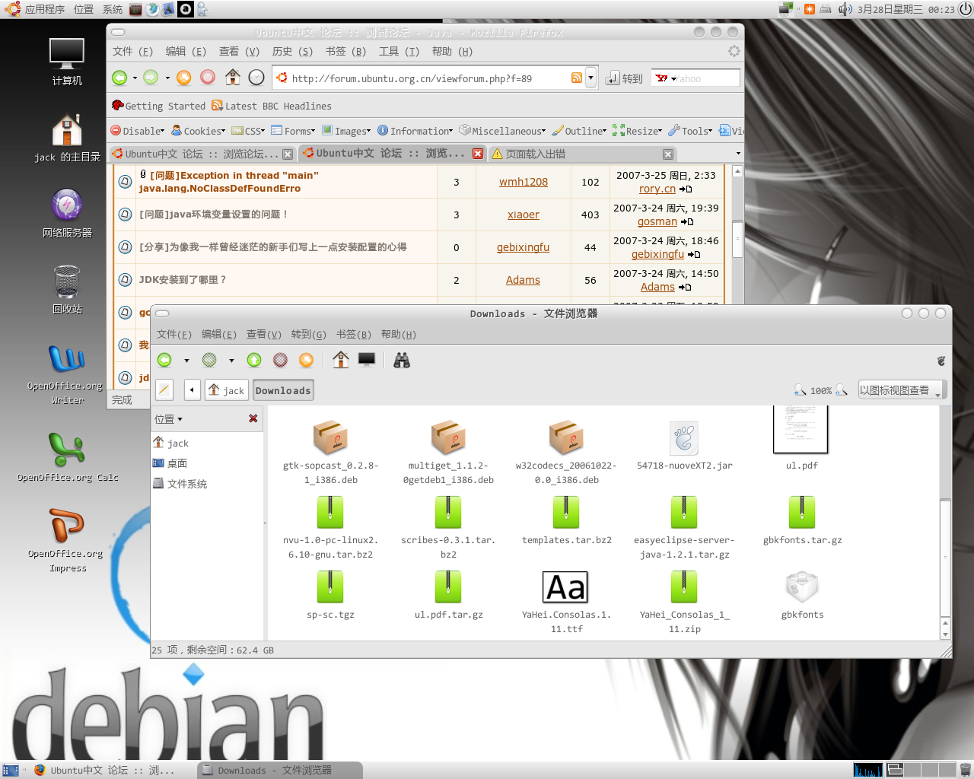Open Applications menu in top panel
This screenshot has height=779, width=974.
tap(35, 9)
